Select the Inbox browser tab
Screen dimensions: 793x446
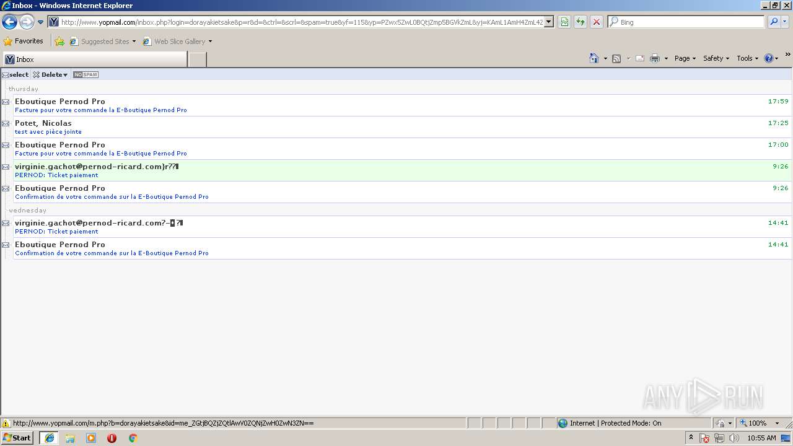coord(95,59)
